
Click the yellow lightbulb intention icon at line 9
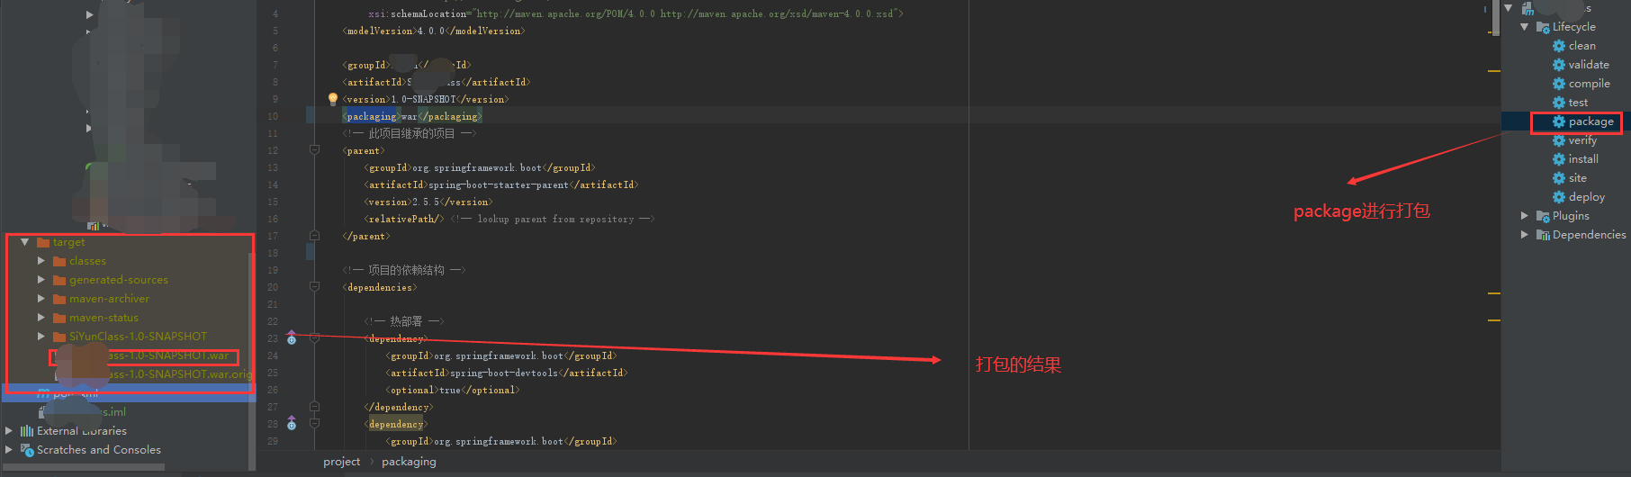[333, 99]
